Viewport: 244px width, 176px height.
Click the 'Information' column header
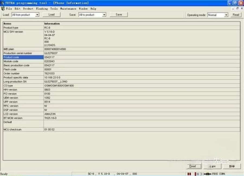coord(52,24)
